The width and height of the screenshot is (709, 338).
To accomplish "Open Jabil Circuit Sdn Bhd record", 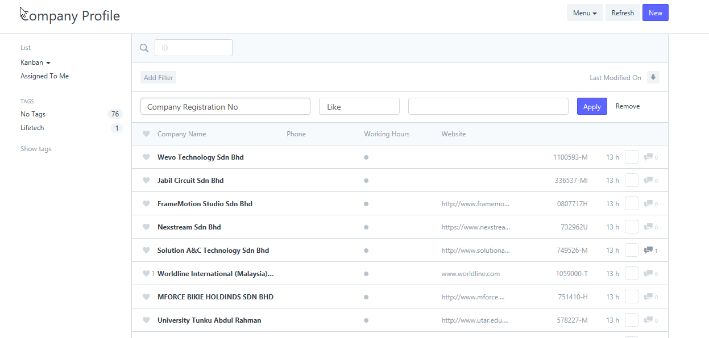I will point(190,181).
